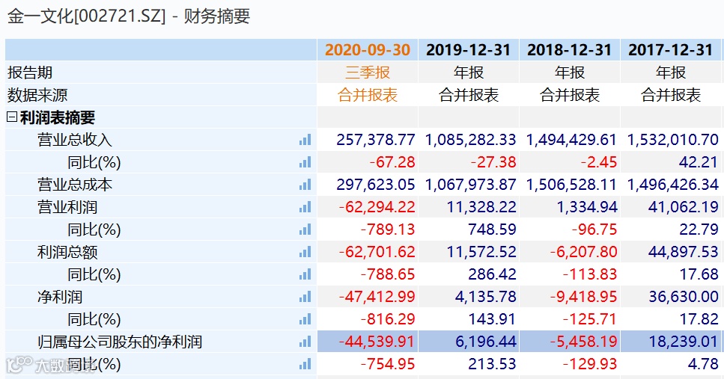724x379 pixels.
Task: Click total profit value 44,897.53
Action: pyautogui.click(x=684, y=252)
